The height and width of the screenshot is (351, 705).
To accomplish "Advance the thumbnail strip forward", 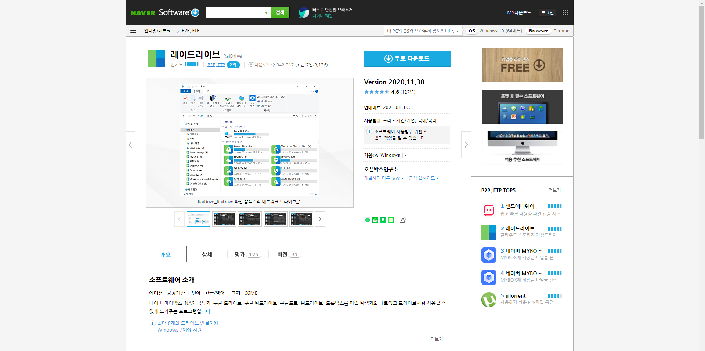I will click(x=320, y=219).
